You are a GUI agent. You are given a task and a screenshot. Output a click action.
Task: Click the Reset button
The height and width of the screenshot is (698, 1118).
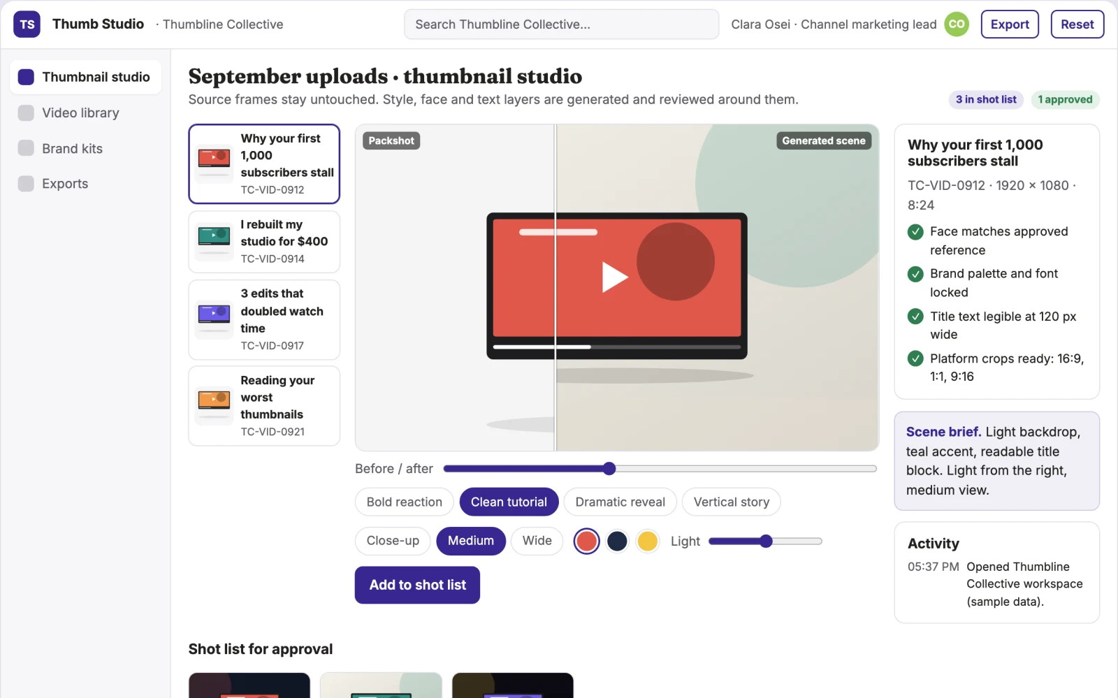click(1077, 24)
